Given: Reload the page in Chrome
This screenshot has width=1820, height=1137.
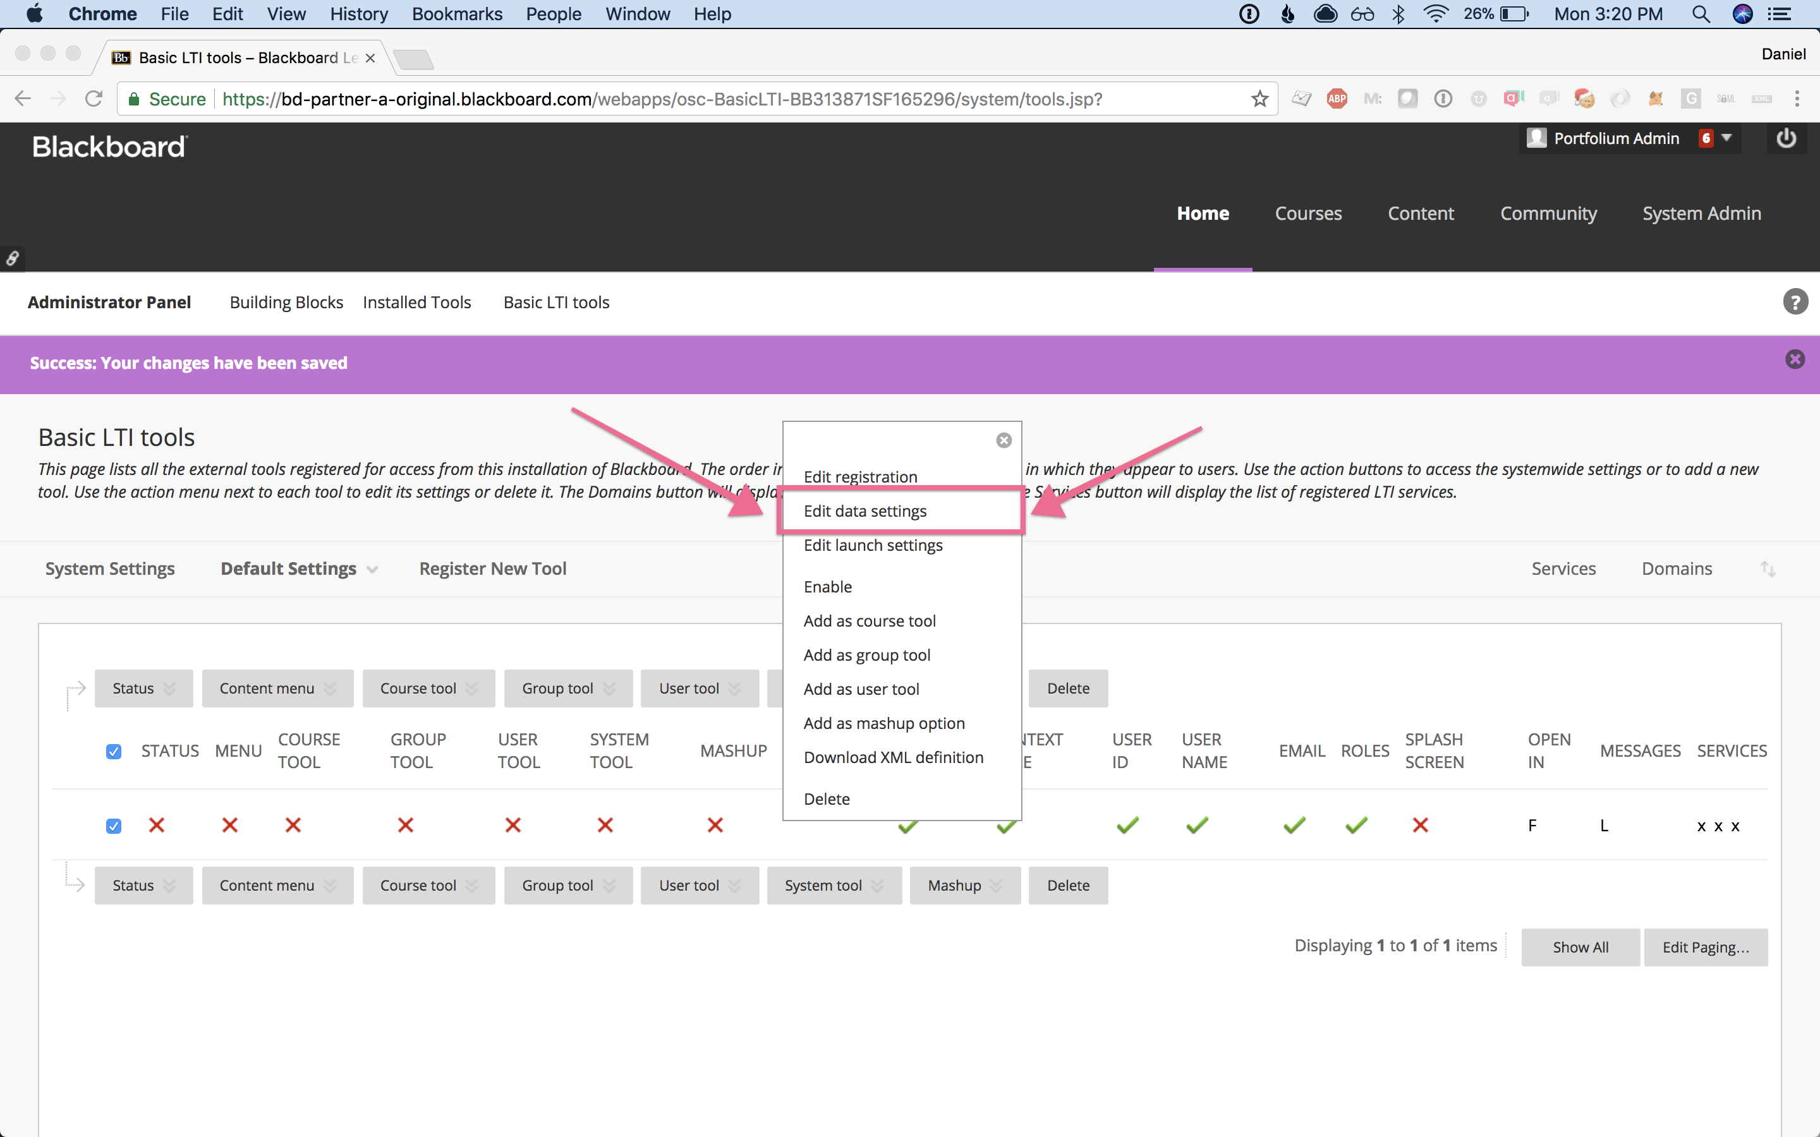Looking at the screenshot, I should pos(94,99).
